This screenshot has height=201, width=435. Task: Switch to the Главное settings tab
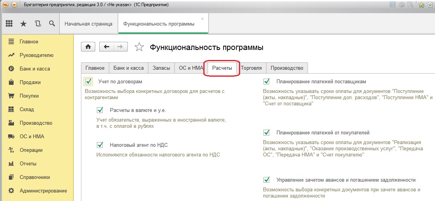[x=95, y=68]
